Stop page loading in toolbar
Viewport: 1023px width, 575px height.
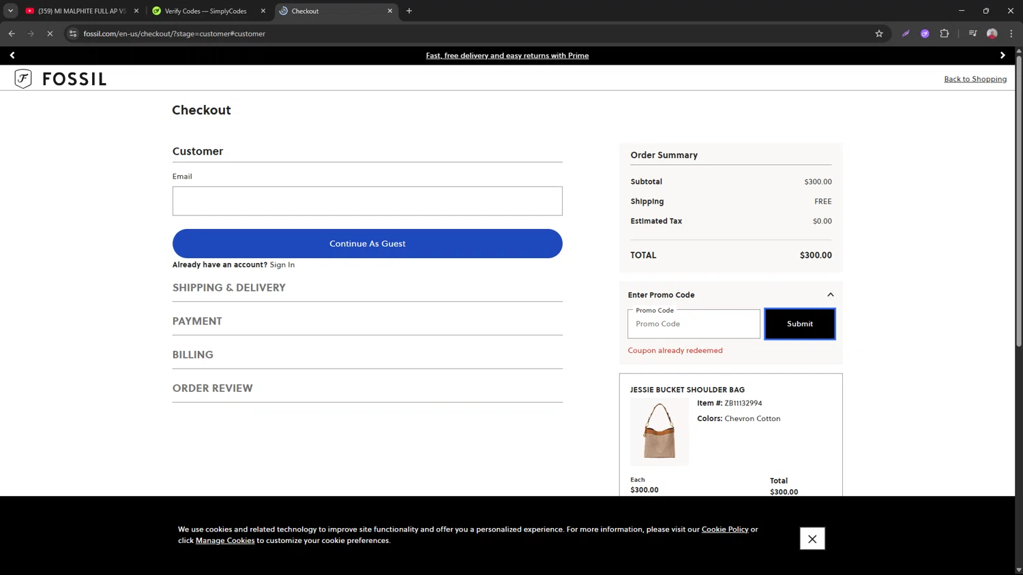tap(50, 33)
